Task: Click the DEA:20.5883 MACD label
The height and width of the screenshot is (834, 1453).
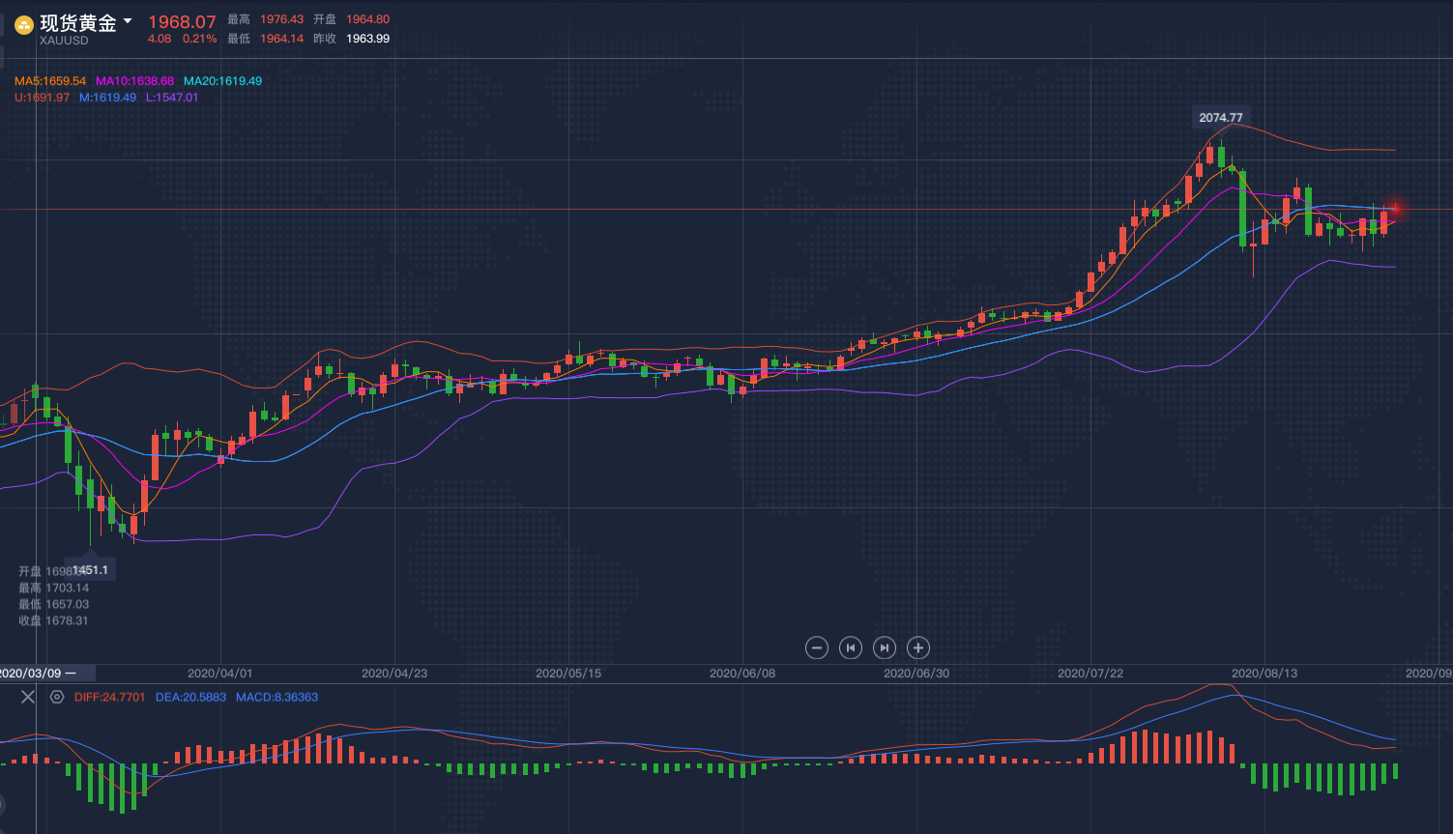Action: click(190, 697)
